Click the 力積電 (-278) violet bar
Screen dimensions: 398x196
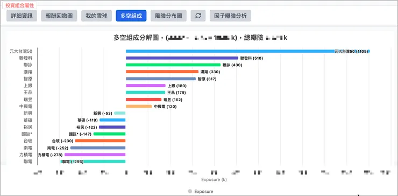point(95,155)
